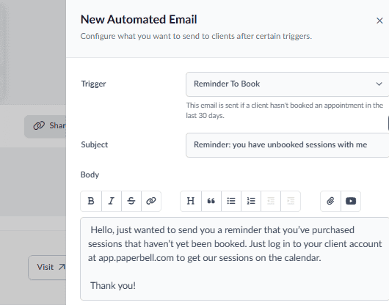Open the Trigger dropdown showing Reminder To Book

click(x=287, y=84)
